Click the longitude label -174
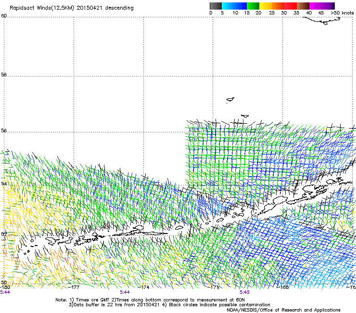The width and height of the screenshot is (356, 313). pos(143,287)
